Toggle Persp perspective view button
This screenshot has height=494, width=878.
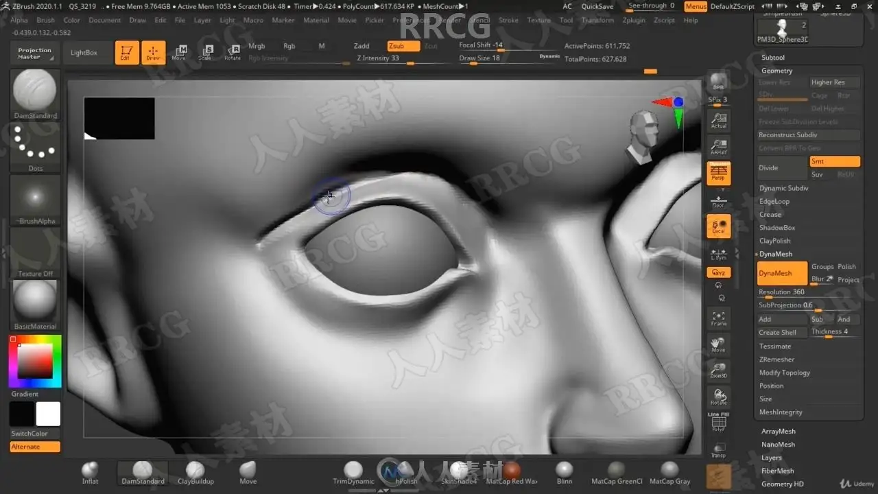(718, 173)
